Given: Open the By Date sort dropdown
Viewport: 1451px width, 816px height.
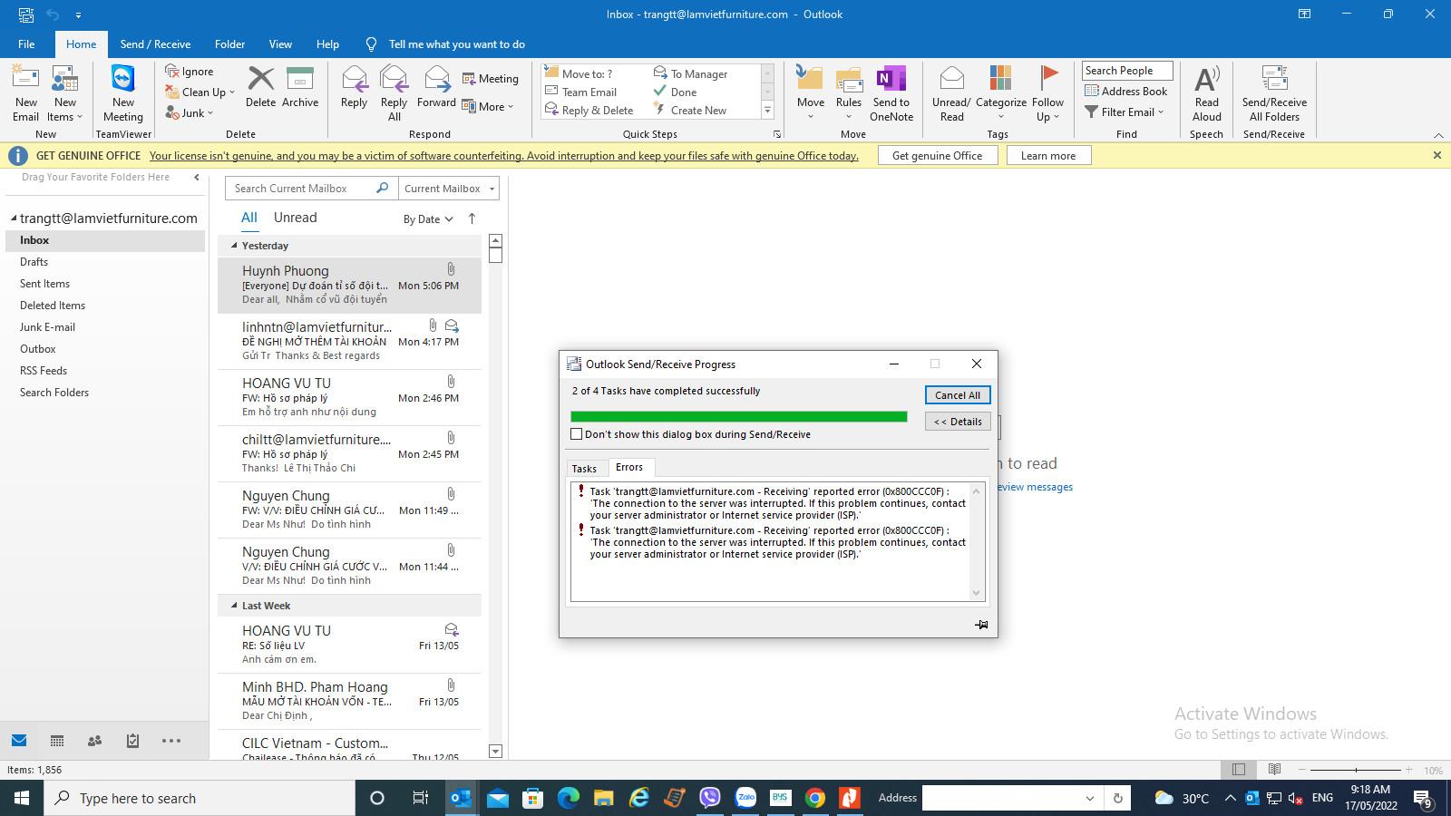Looking at the screenshot, I should (428, 219).
